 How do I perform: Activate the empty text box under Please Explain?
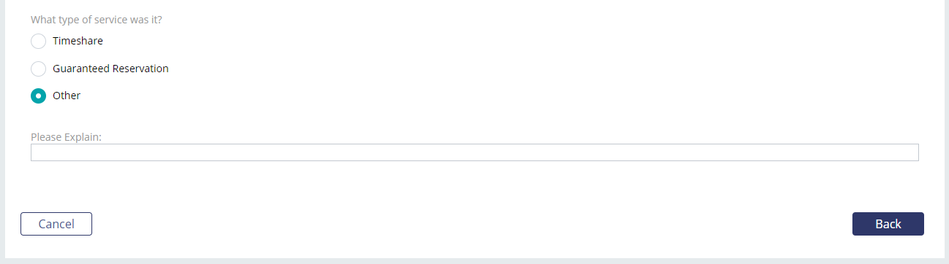point(474,152)
